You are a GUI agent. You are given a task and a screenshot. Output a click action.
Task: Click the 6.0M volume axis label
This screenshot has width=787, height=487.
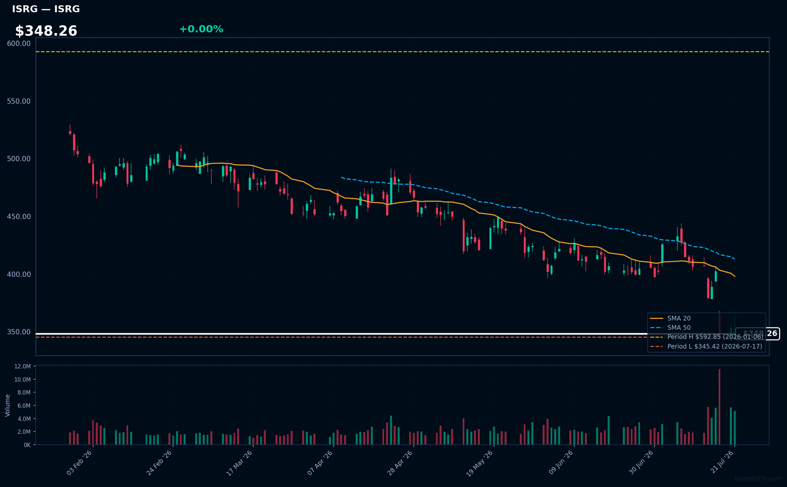click(x=24, y=406)
